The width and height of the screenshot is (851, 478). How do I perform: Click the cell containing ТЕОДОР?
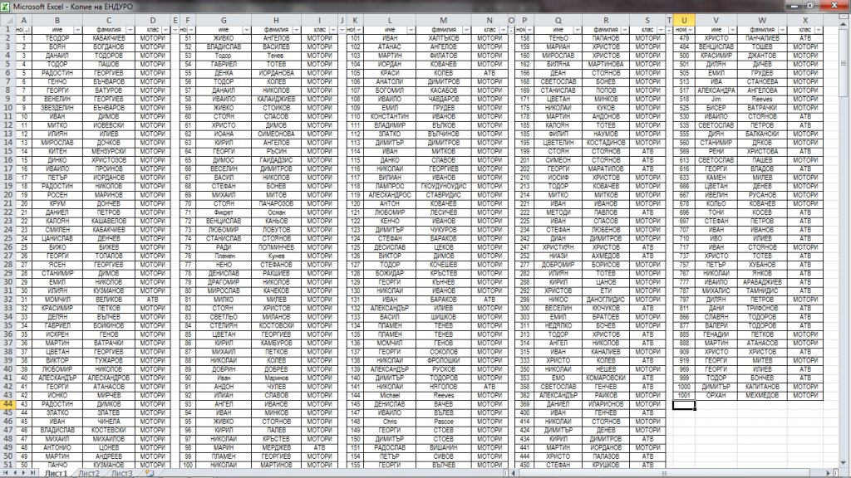point(57,38)
